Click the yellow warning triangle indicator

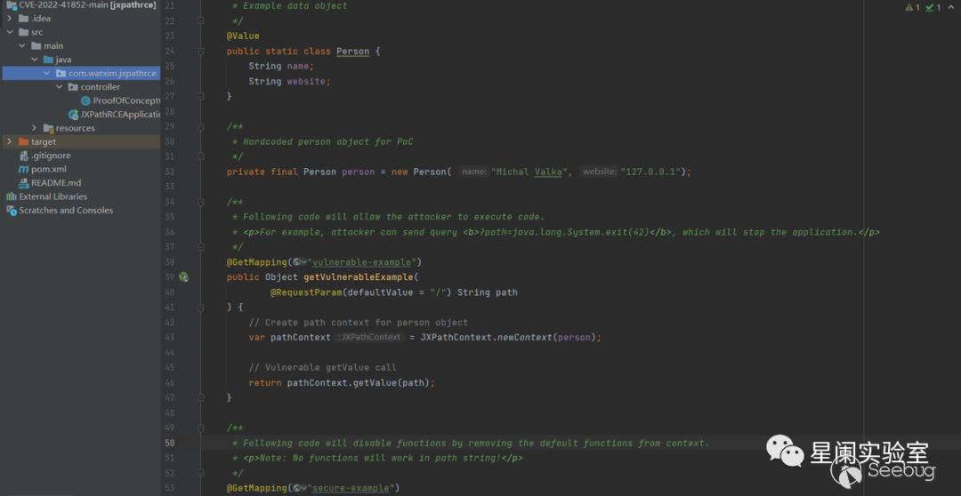tap(909, 7)
